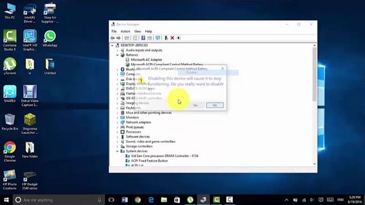Viewport: 365px width, 205px height.
Task: Open Intel HD Graphics desktop shortcut
Action: [x=30, y=40]
